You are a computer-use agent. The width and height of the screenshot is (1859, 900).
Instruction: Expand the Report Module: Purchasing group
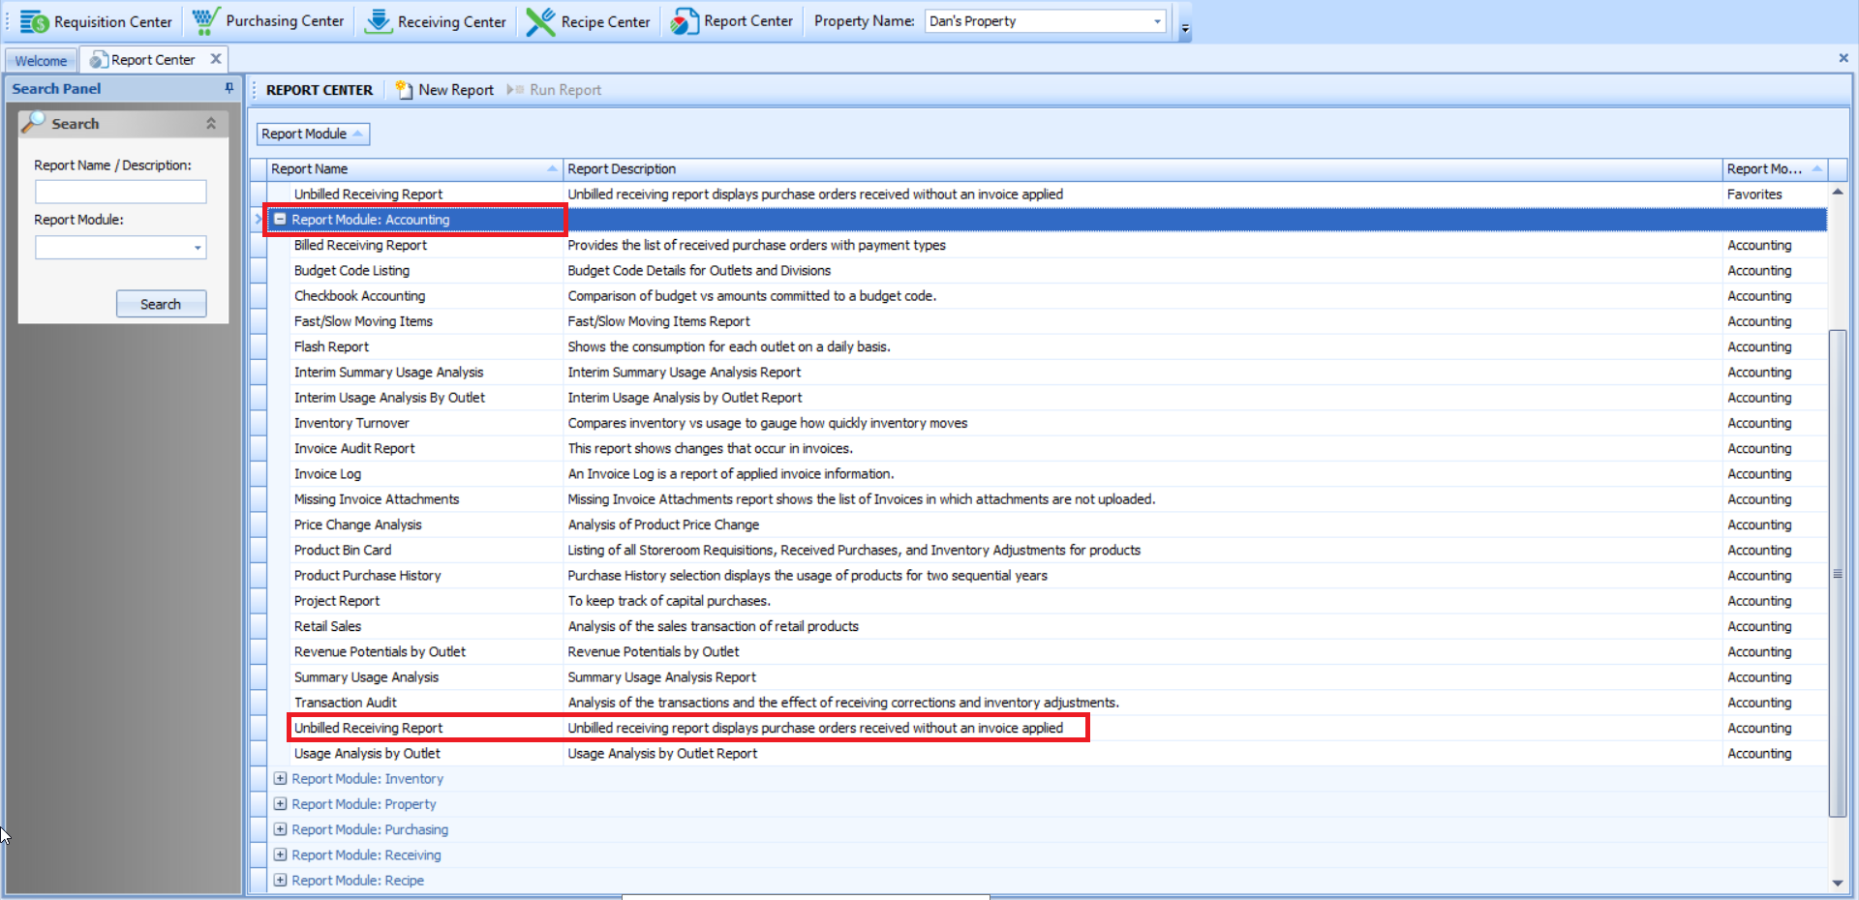[280, 829]
